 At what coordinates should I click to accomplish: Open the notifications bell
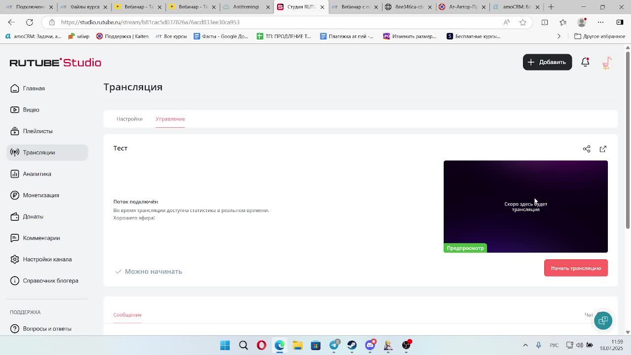[x=585, y=62]
